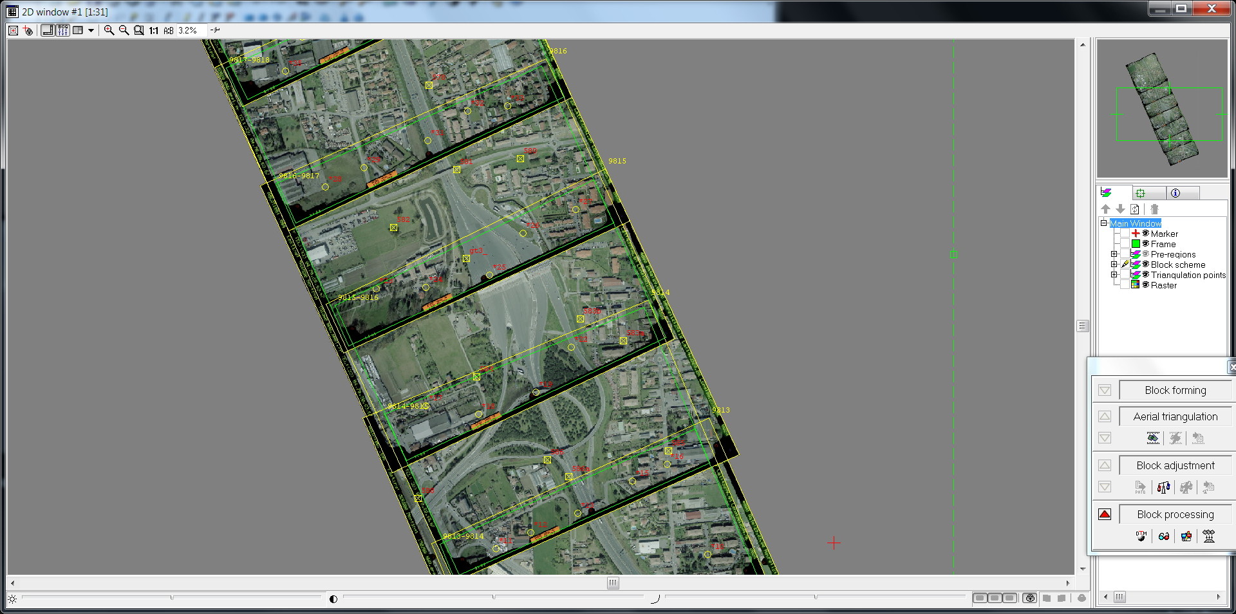Click second icon under Aerial triangulation
This screenshot has width=1236, height=614.
point(1175,438)
